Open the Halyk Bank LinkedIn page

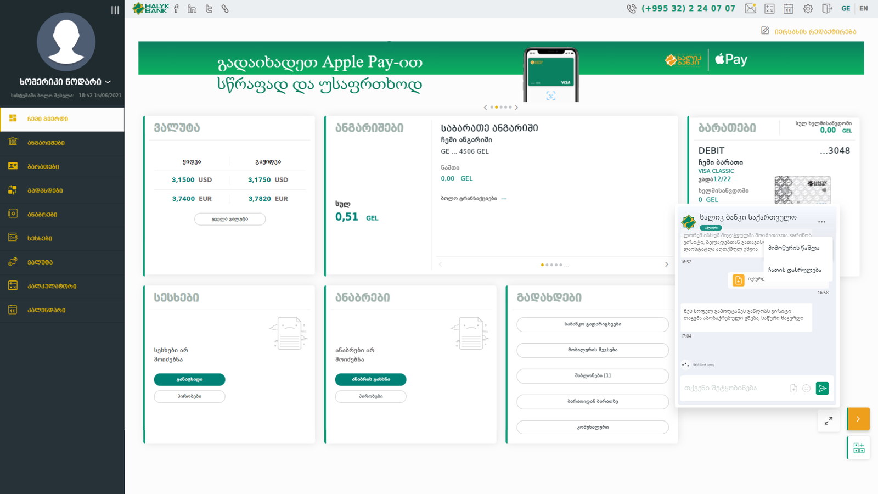click(x=192, y=9)
